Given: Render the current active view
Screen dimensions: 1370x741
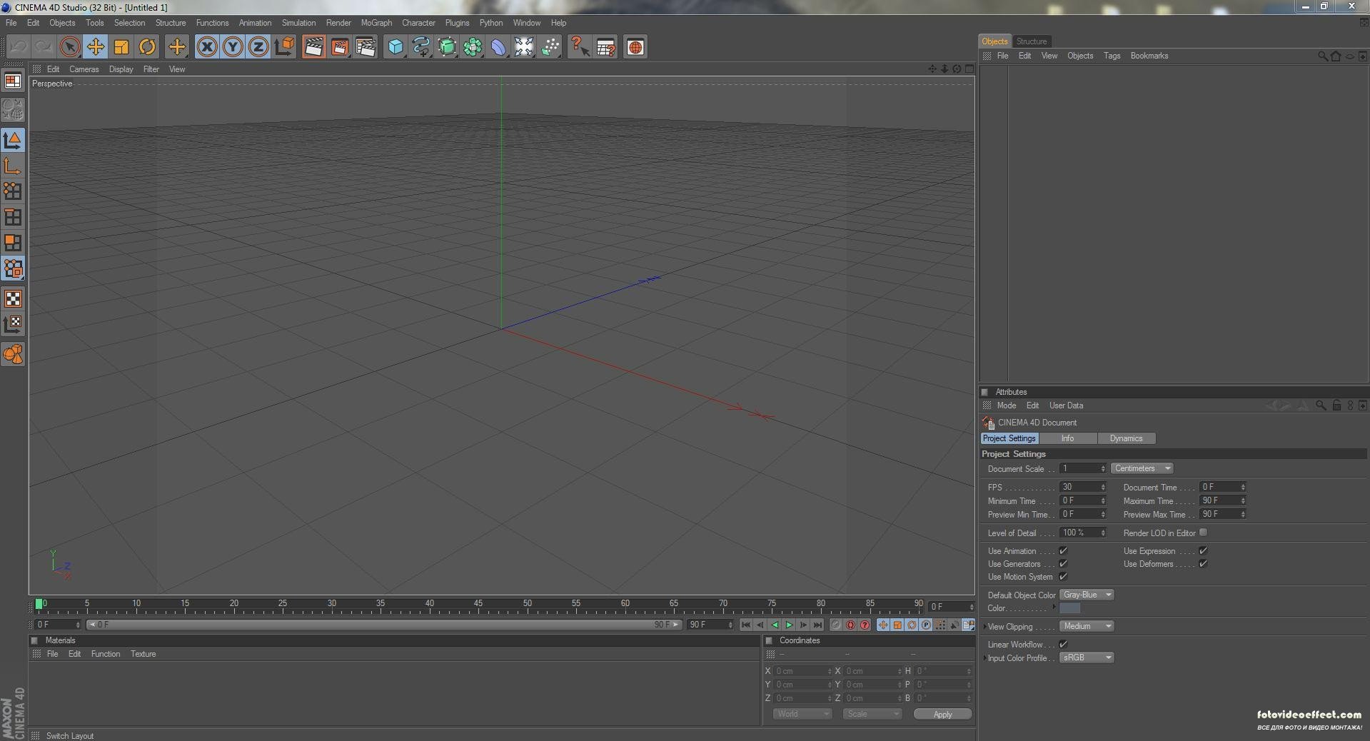Looking at the screenshot, I should click(x=313, y=47).
